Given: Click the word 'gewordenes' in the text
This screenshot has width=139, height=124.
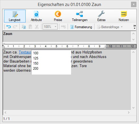Looking at the screenshot, I should pos(83,61).
